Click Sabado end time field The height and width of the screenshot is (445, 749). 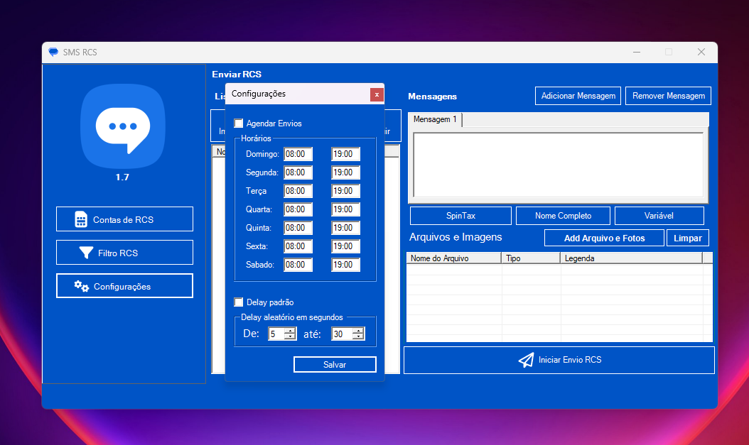click(x=345, y=265)
